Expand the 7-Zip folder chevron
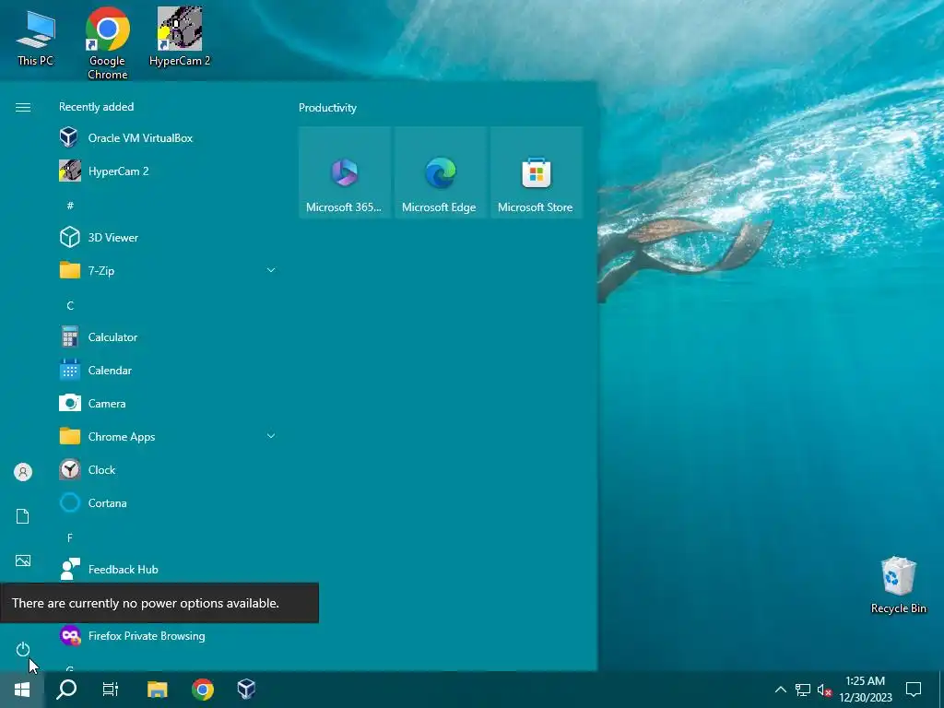The image size is (944, 708). coord(271,270)
